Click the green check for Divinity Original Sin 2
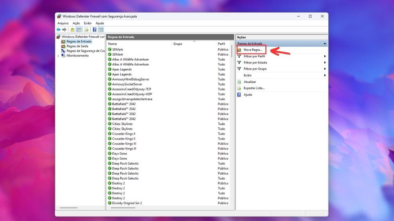394x221 pixels. [x=110, y=203]
